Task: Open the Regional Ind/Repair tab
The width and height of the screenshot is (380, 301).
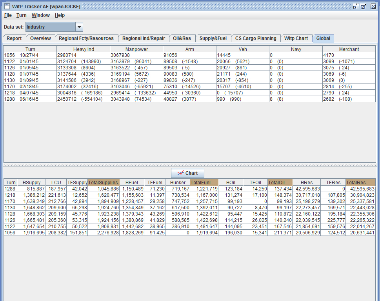Action: pyautogui.click(x=144, y=38)
